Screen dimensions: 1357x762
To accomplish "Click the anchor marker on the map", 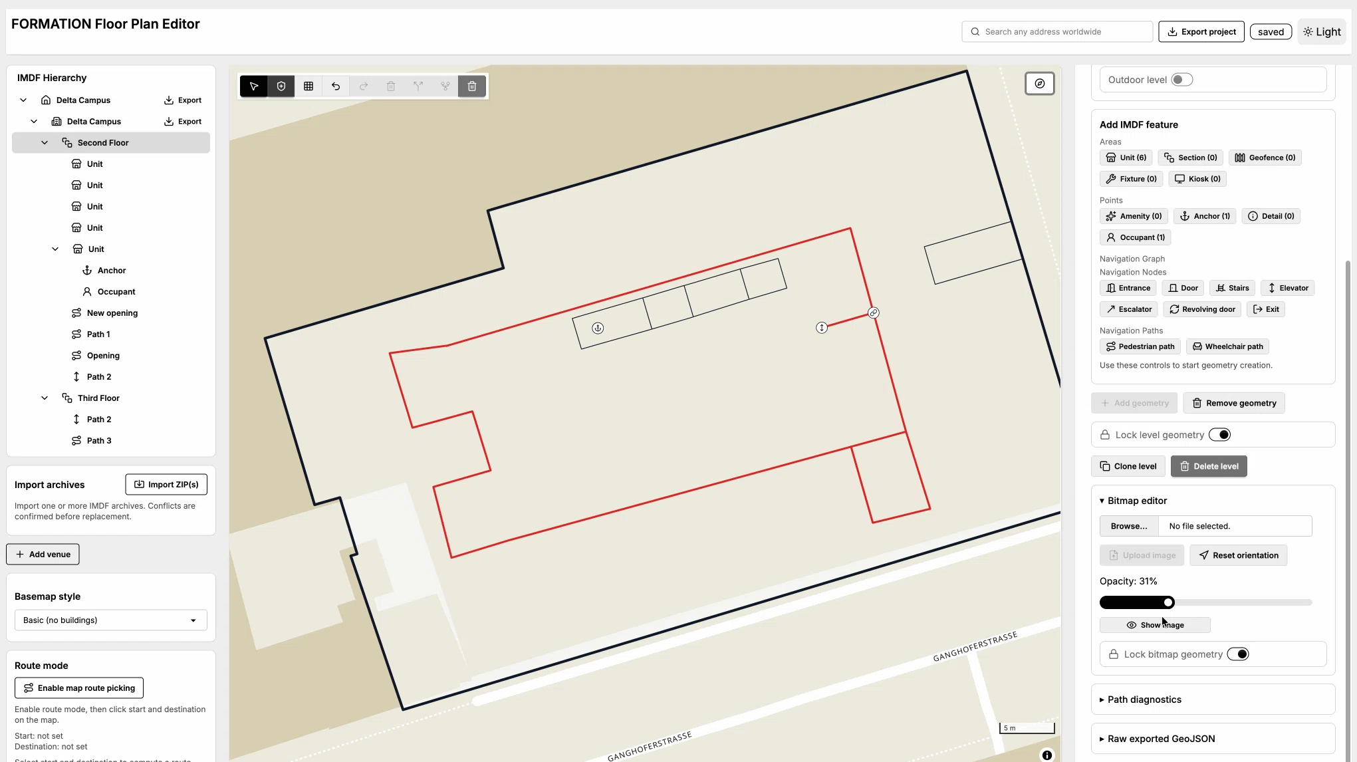I will pyautogui.click(x=598, y=328).
